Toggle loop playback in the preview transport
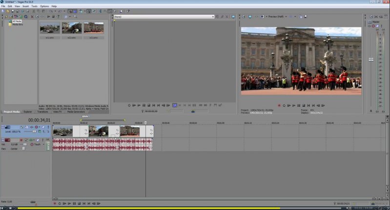The image size is (390, 210). (284, 105)
